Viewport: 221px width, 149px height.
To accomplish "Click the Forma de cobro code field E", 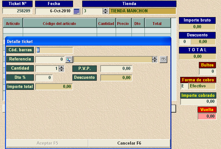I will coord(184,86).
